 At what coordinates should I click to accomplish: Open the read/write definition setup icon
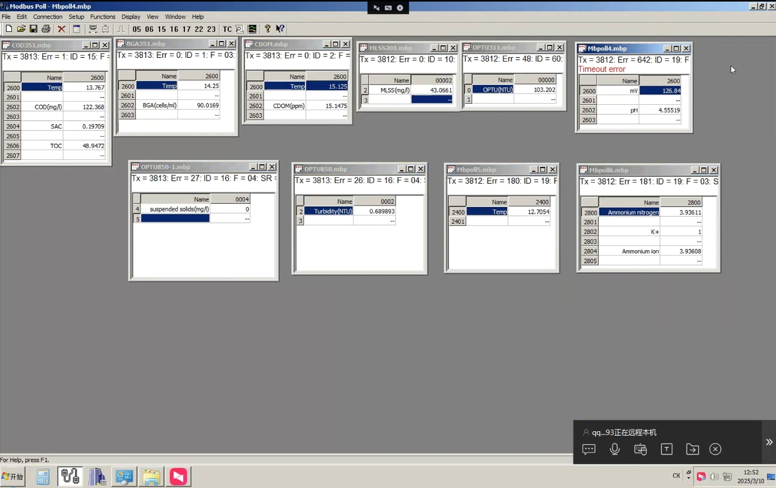76,29
